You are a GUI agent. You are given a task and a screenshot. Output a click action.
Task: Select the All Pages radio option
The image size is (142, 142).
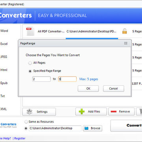click(x=30, y=63)
